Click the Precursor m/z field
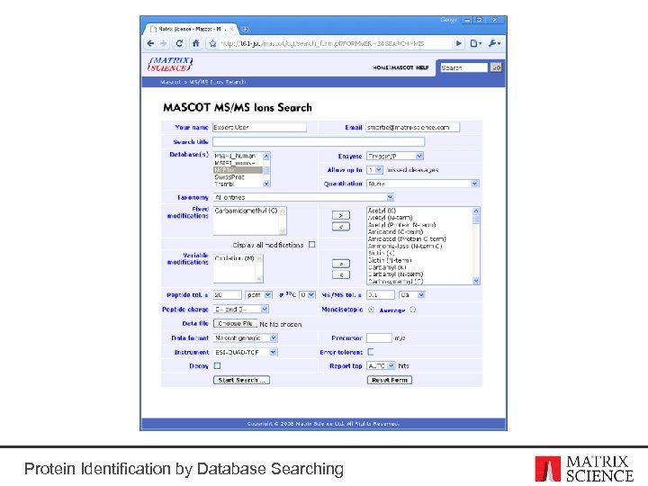The width and height of the screenshot is (648, 486). (380, 338)
